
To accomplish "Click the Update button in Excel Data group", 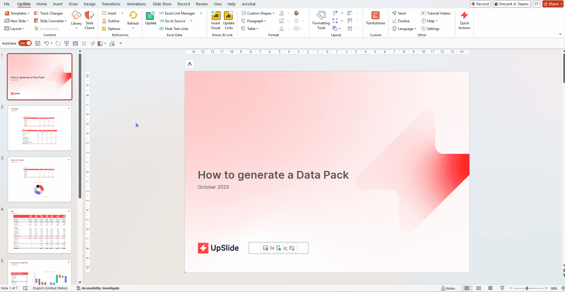I will coord(150,18).
